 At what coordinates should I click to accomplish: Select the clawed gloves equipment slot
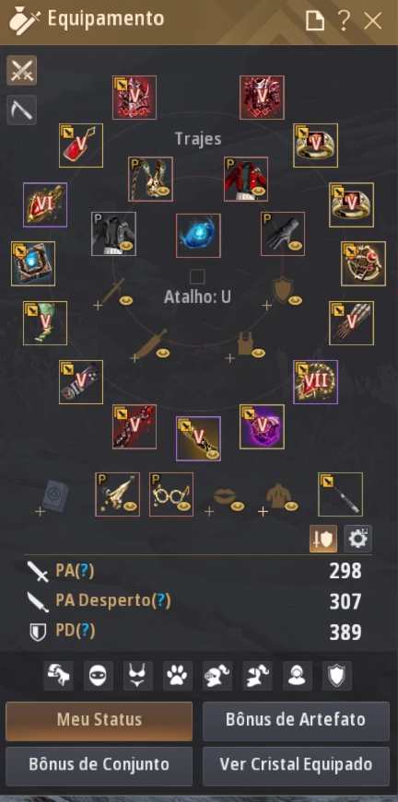[x=351, y=323]
